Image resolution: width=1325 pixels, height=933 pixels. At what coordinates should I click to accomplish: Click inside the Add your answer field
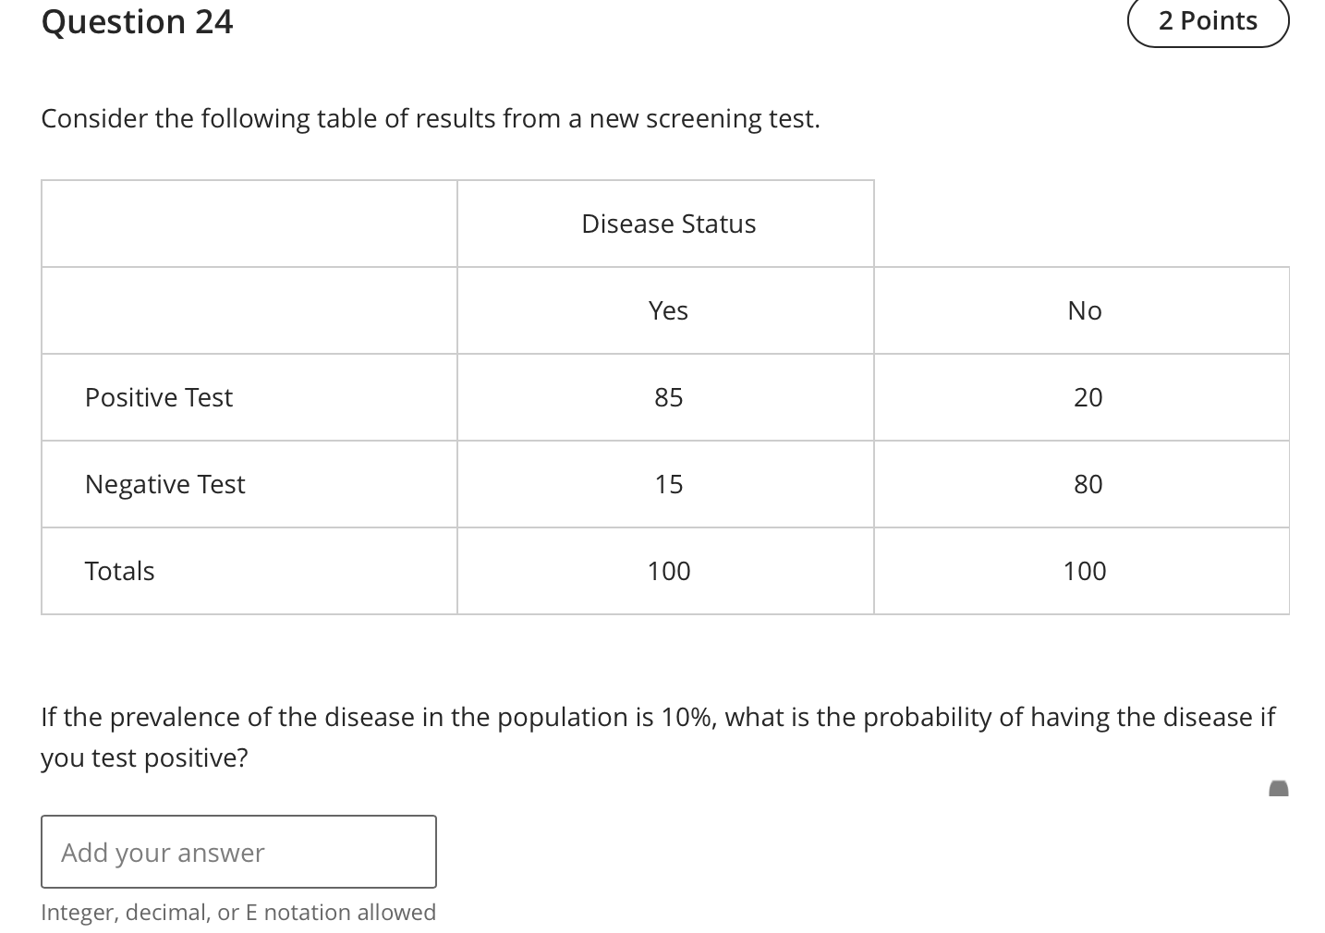coord(238,852)
